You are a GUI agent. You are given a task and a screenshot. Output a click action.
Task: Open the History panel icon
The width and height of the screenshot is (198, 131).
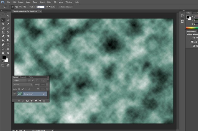[182, 15]
